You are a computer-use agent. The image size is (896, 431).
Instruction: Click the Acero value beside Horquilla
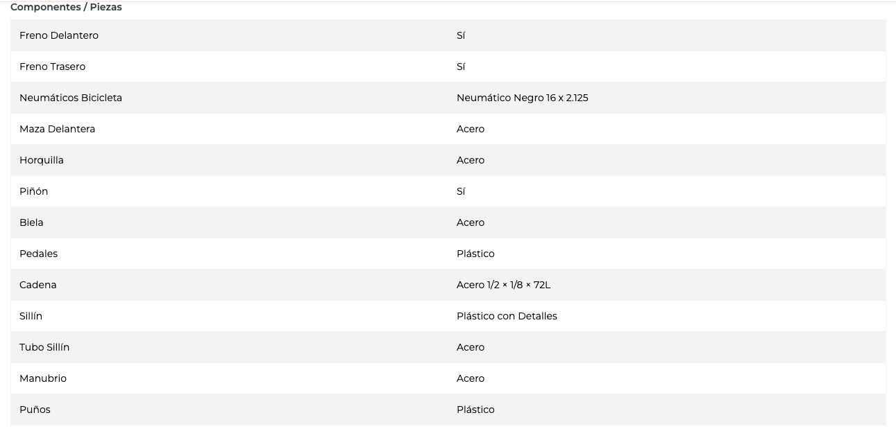coord(471,160)
